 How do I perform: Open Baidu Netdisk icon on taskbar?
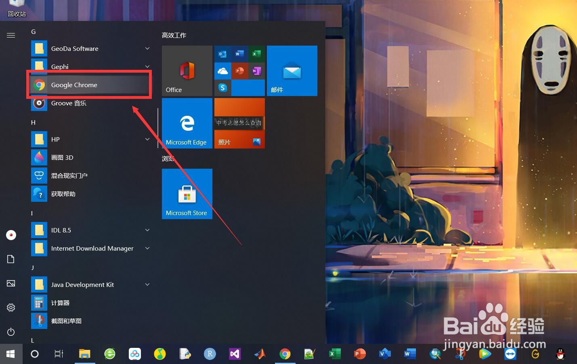[135, 354]
